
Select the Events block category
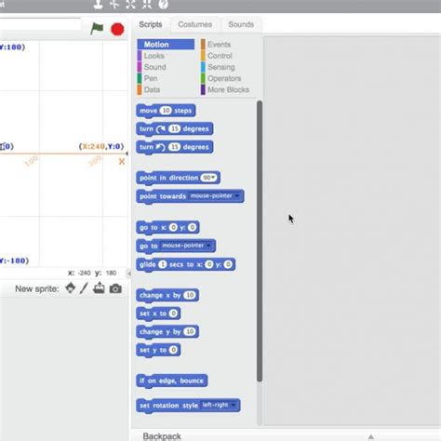219,45
